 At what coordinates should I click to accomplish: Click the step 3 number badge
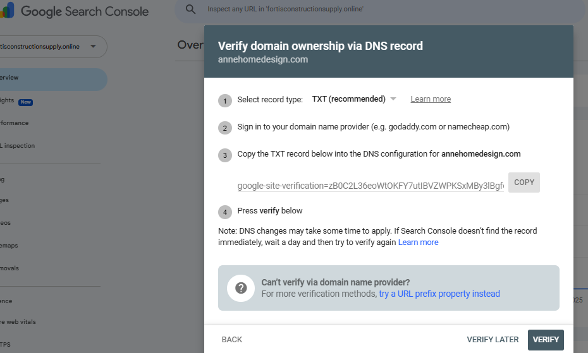click(225, 155)
